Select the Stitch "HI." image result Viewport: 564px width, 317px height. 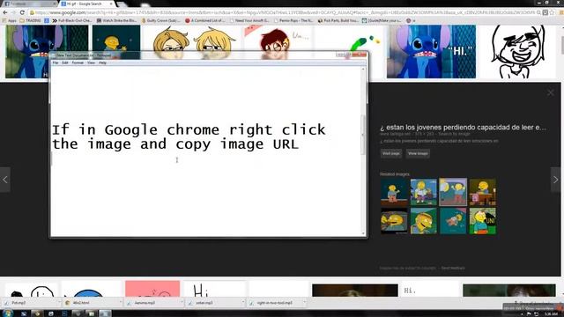[431, 51]
